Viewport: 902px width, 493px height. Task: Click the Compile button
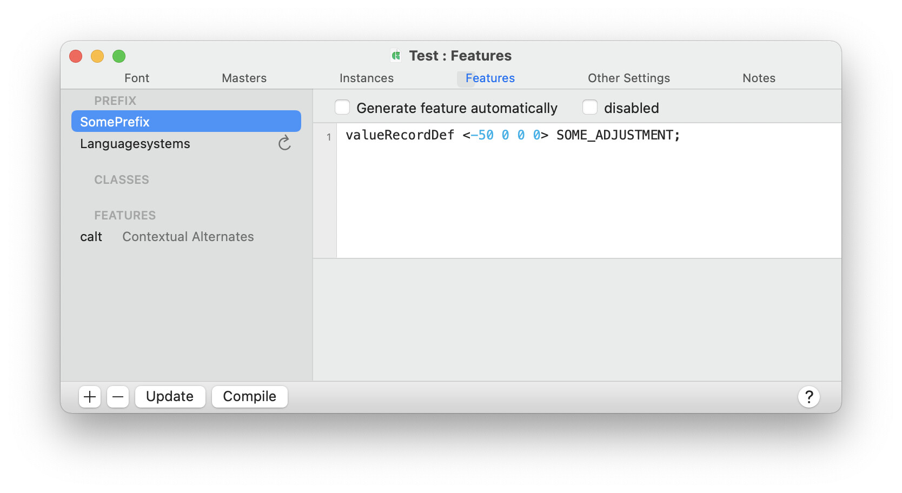point(249,397)
